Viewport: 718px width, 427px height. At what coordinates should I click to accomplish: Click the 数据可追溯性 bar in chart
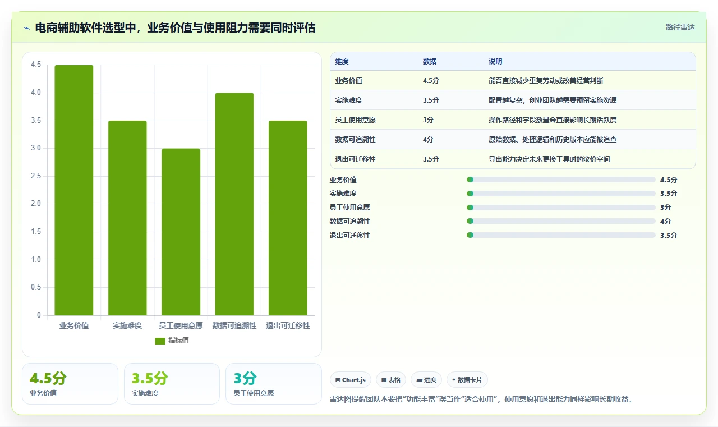pos(234,204)
